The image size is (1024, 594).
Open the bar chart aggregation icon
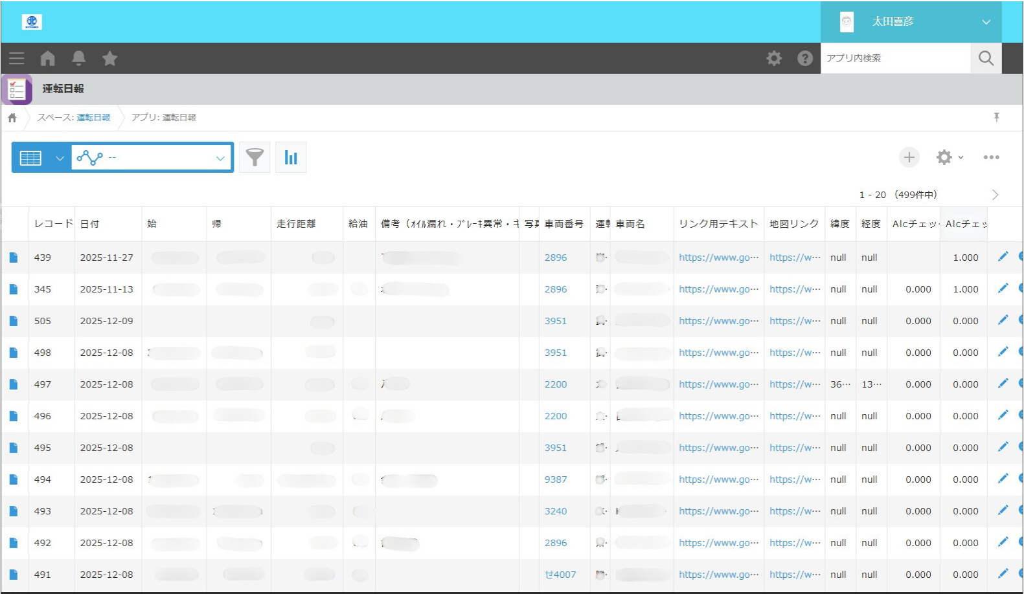click(x=291, y=157)
